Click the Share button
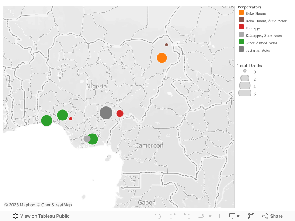This screenshot has width=295, height=221. pyautogui.click(x=273, y=216)
